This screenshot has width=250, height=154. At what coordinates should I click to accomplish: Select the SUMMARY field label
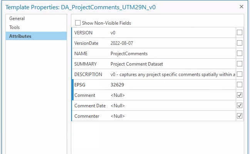[86, 64]
